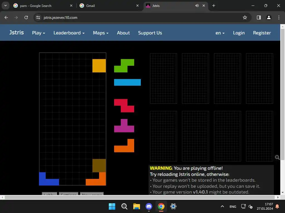Click the red Z piece in the next queue
The image size is (285, 213).
coord(124,106)
